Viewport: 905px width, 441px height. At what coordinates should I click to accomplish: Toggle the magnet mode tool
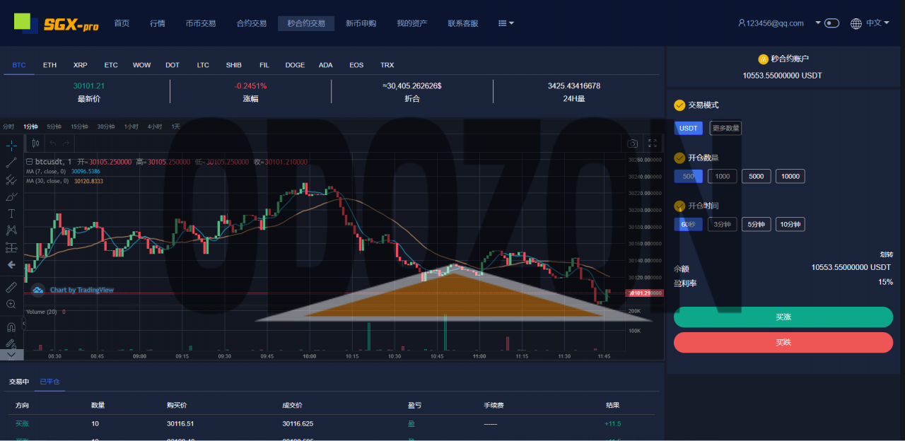[x=11, y=327]
